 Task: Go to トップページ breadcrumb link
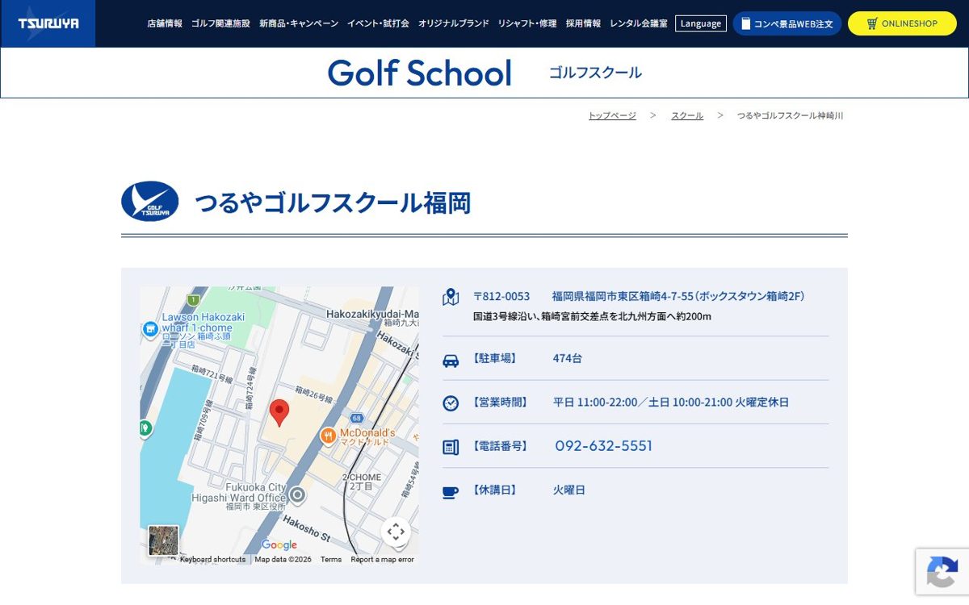612,115
